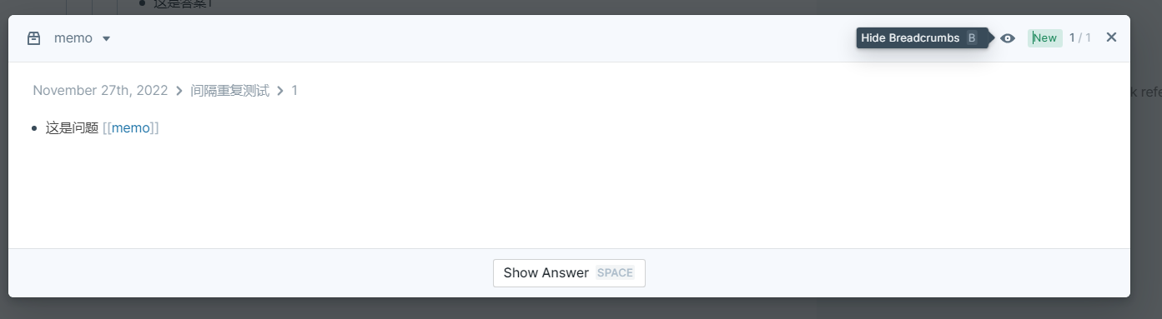The image size is (1162, 319).
Task: Click the caret arrow beside memo
Action: coord(106,38)
